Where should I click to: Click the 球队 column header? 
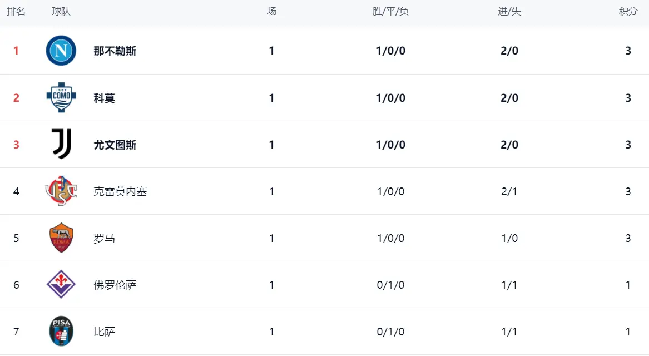61,12
